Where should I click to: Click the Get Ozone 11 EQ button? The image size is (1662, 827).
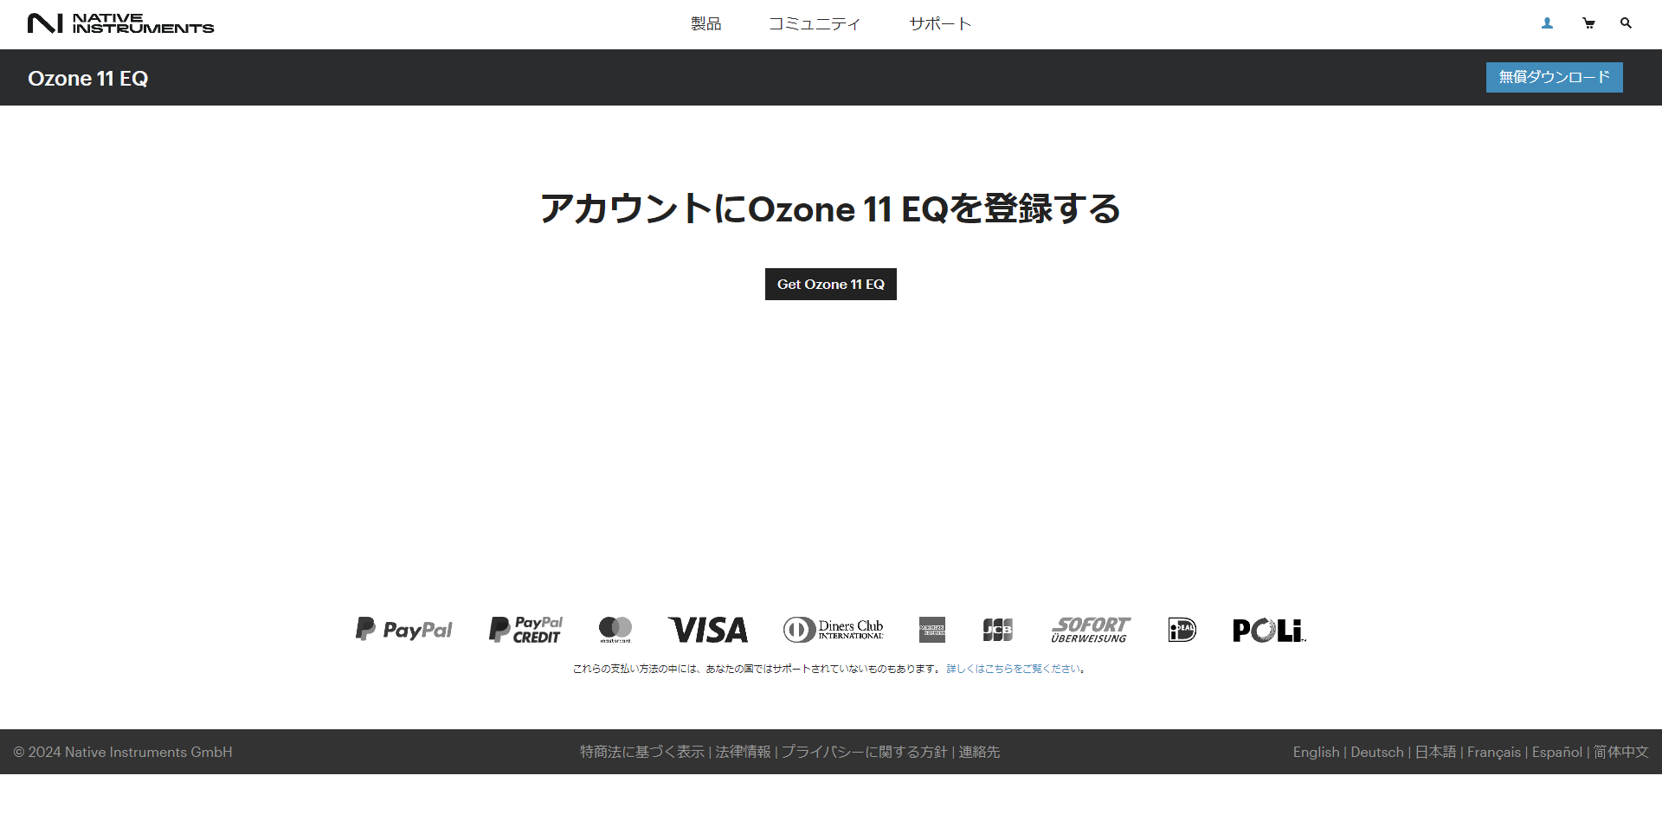pyautogui.click(x=830, y=284)
